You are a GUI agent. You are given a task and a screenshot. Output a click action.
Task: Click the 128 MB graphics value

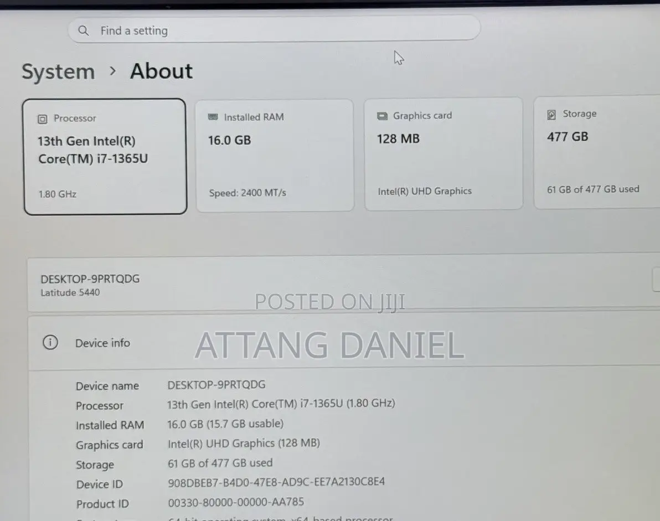pos(398,139)
